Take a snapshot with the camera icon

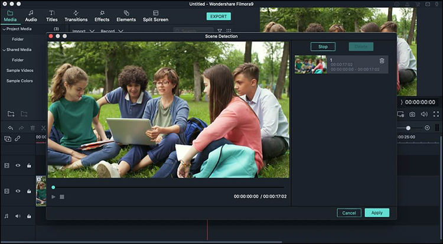click(x=412, y=114)
